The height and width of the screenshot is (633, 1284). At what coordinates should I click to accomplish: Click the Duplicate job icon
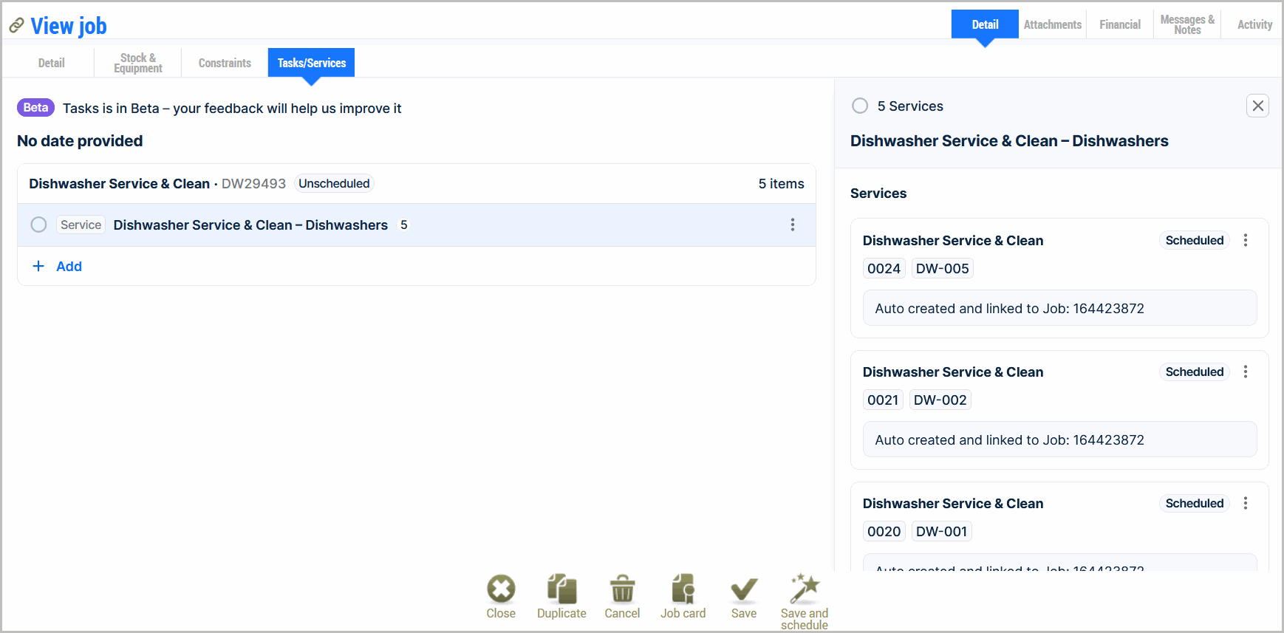pos(561,589)
